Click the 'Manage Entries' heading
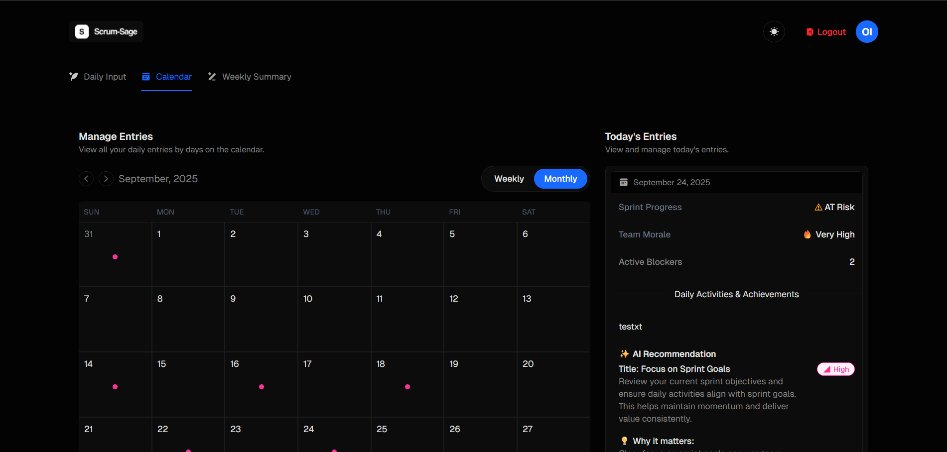The image size is (947, 452). (116, 136)
